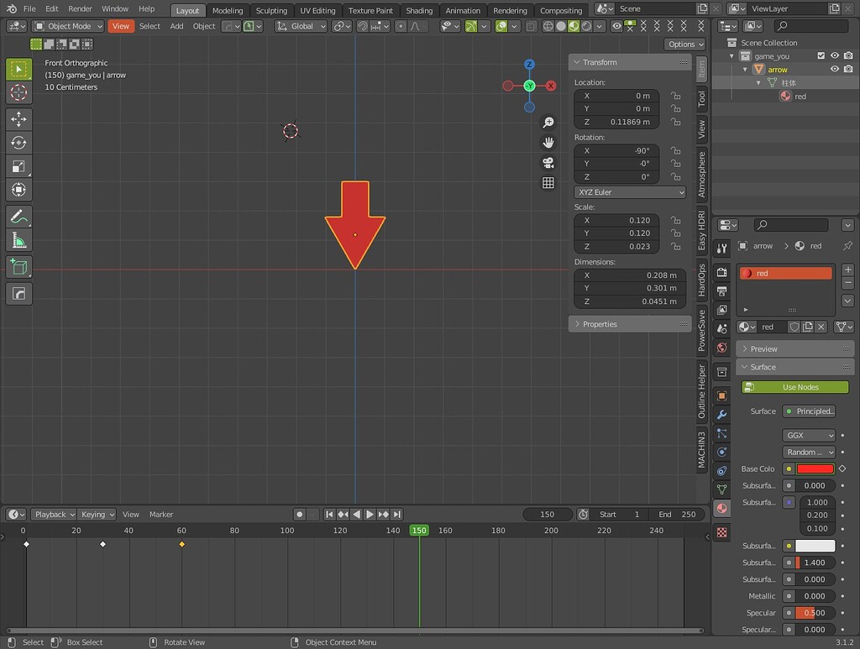
Task: Select the Measure tool
Action: [18, 240]
